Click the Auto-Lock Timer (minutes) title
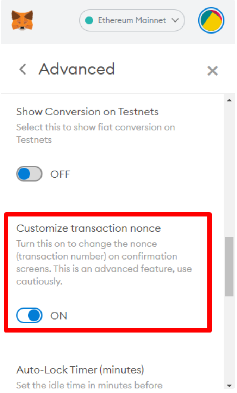 (x=80, y=370)
